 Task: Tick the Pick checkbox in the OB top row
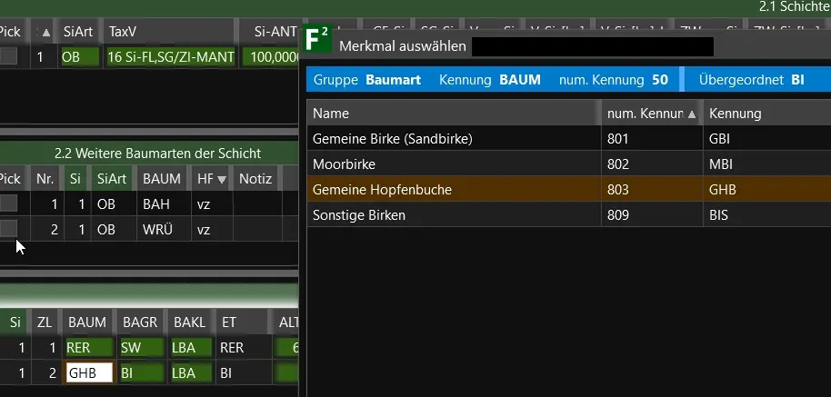(8, 56)
